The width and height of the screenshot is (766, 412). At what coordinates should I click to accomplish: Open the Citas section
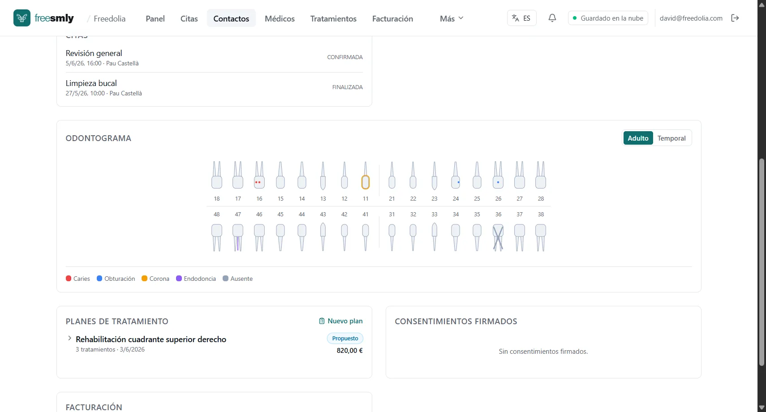coord(189,18)
